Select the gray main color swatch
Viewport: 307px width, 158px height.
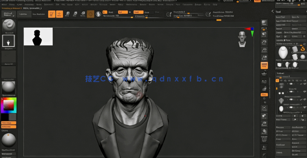(12, 117)
